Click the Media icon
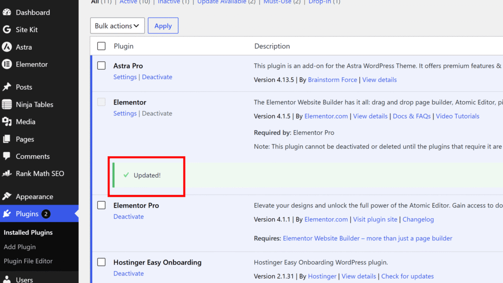 point(7,122)
